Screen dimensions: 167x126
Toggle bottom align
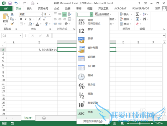click(x=64, y=14)
